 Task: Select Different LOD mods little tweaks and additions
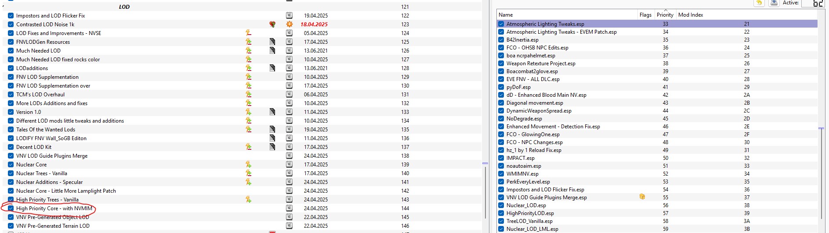click(x=70, y=120)
